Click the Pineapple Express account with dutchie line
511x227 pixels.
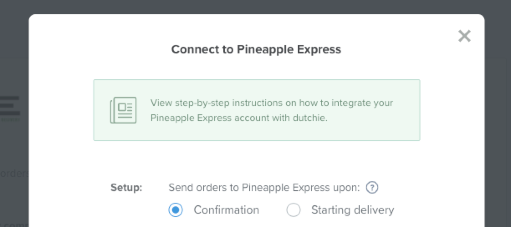coord(239,118)
